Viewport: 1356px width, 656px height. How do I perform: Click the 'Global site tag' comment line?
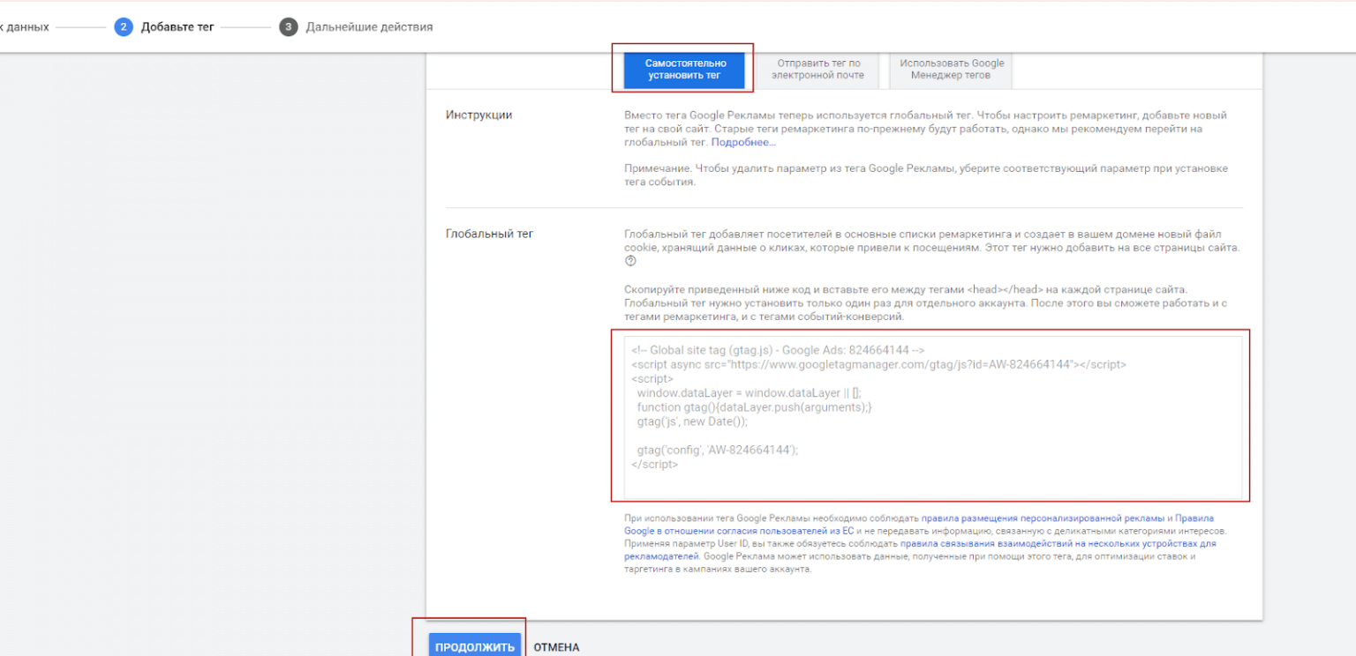[x=778, y=349]
